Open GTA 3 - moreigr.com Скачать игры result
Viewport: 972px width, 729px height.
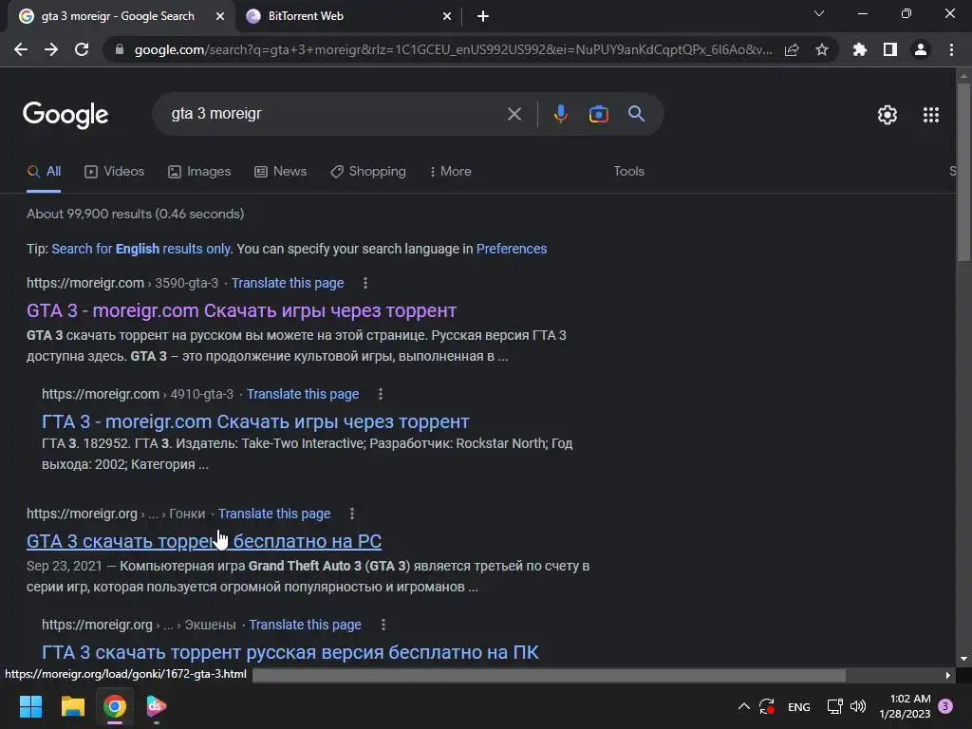tap(241, 310)
